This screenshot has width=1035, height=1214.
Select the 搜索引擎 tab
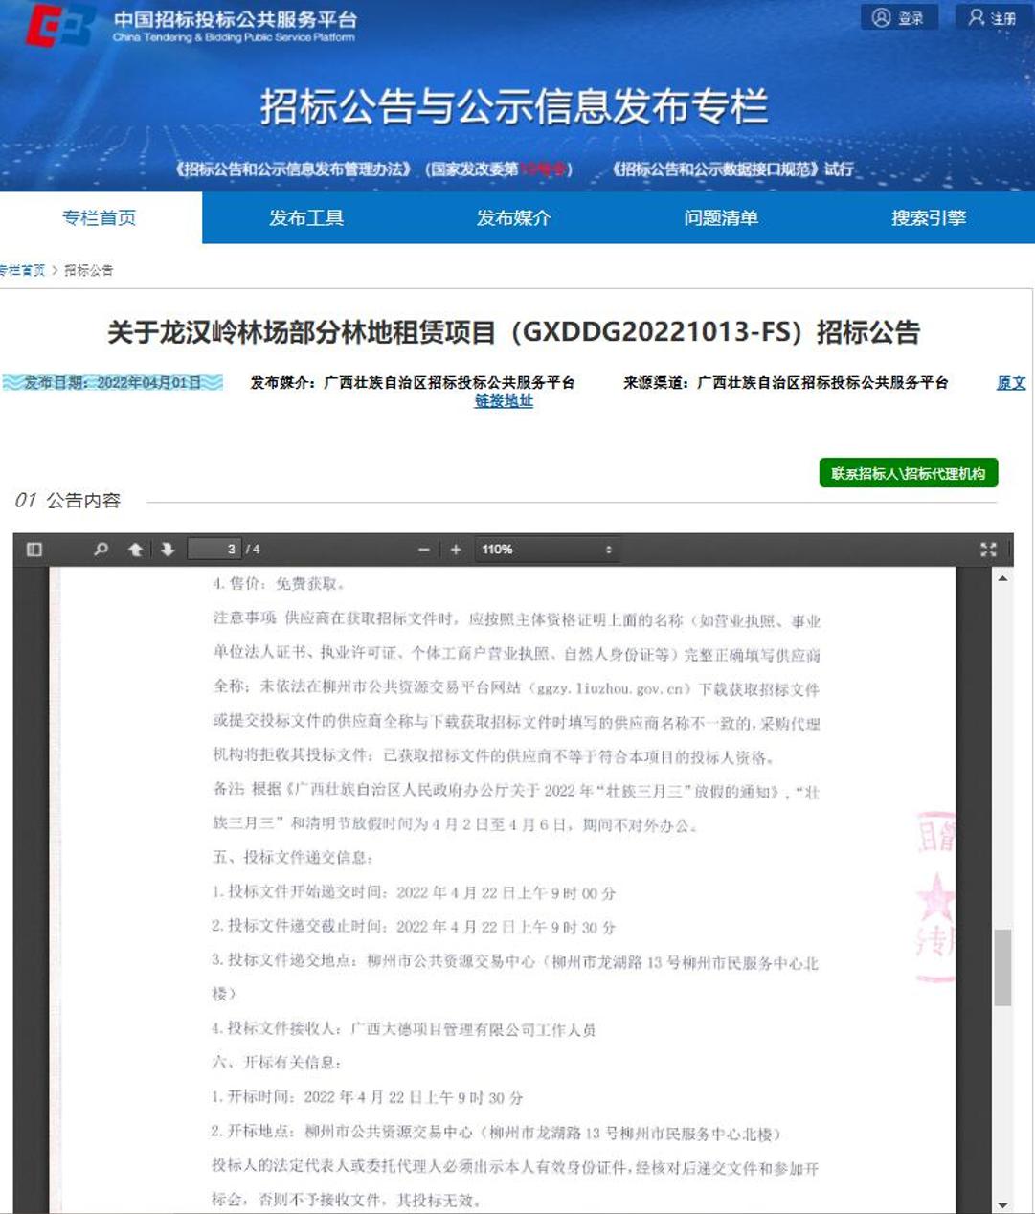pyautogui.click(x=929, y=217)
